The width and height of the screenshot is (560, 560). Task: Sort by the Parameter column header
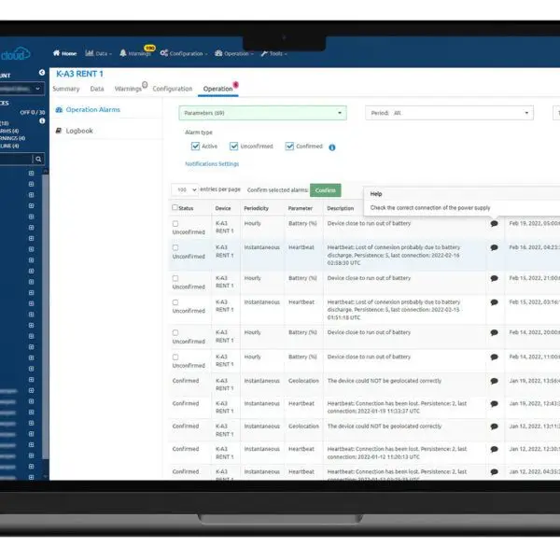301,208
